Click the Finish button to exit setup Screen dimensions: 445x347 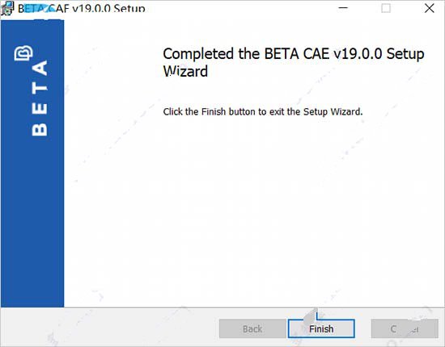321,328
